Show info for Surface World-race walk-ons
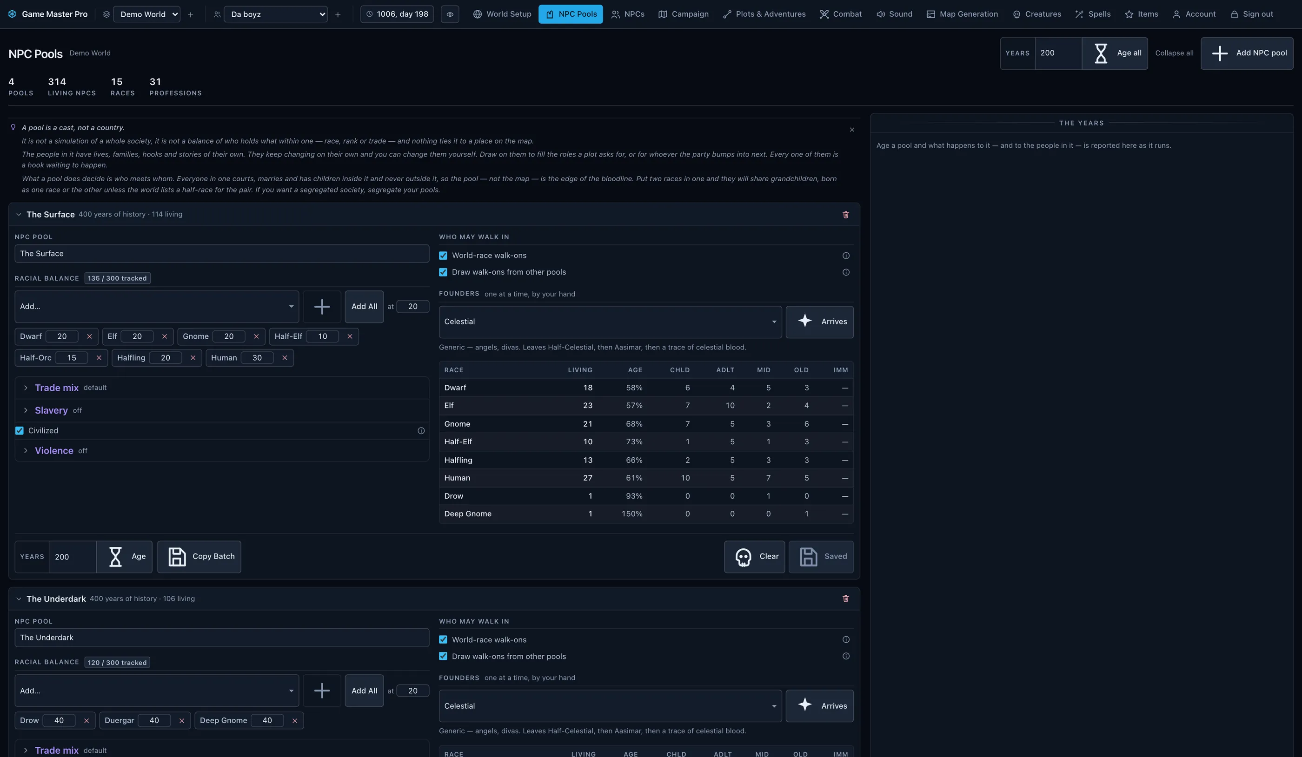The height and width of the screenshot is (757, 1302). coord(846,256)
